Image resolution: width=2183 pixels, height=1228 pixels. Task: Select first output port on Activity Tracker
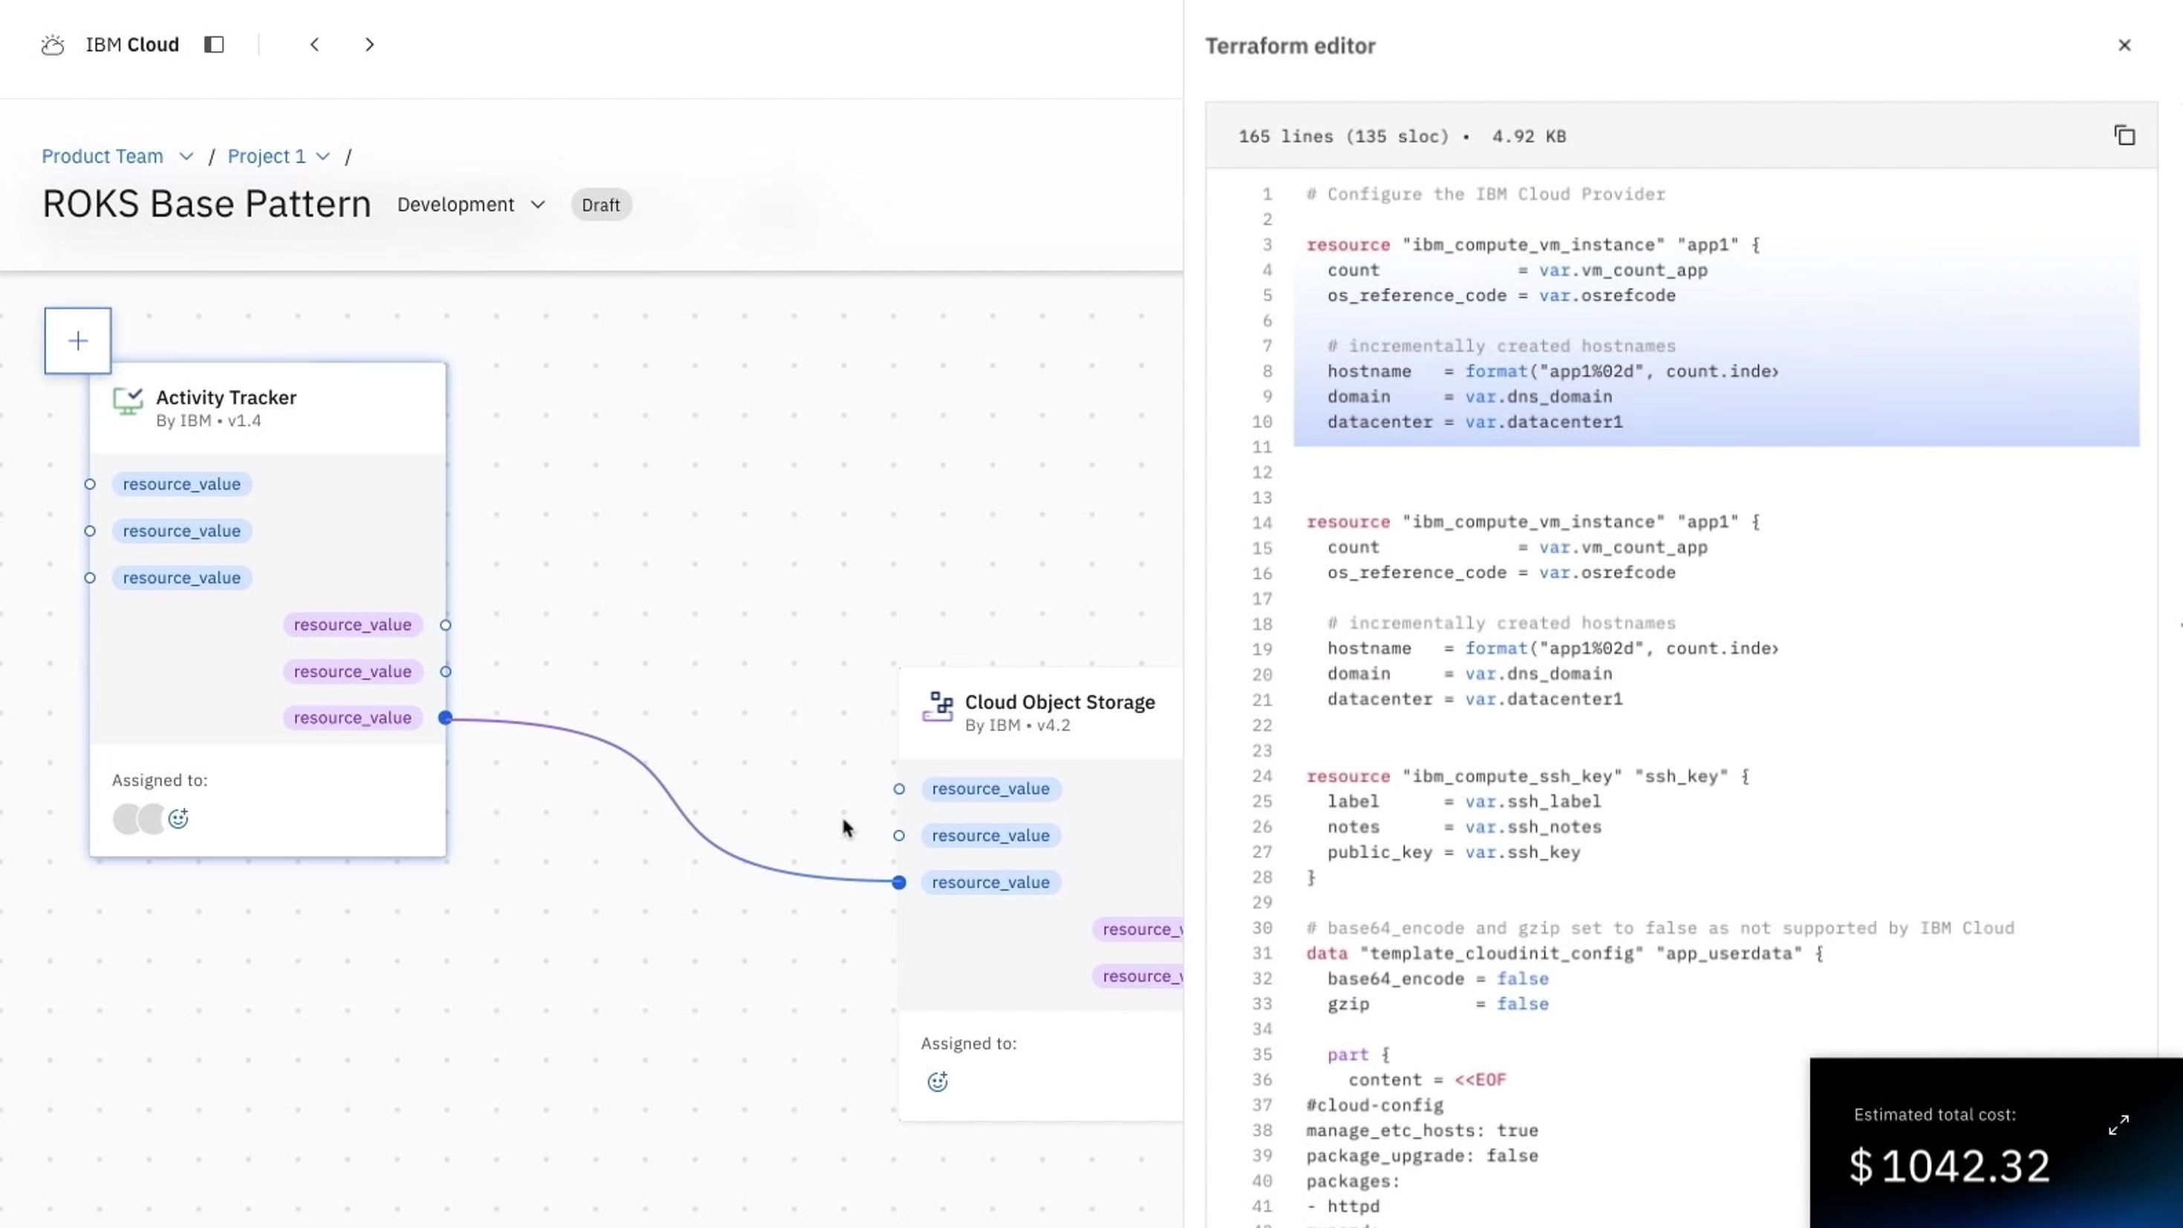(446, 625)
